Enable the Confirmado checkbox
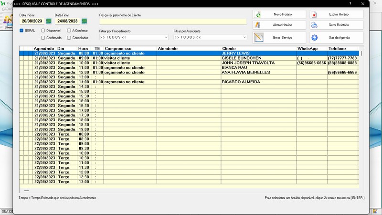 point(43,38)
